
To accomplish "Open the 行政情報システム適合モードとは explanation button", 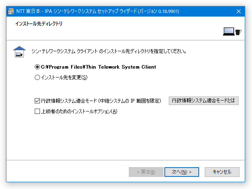I will coord(204,101).
